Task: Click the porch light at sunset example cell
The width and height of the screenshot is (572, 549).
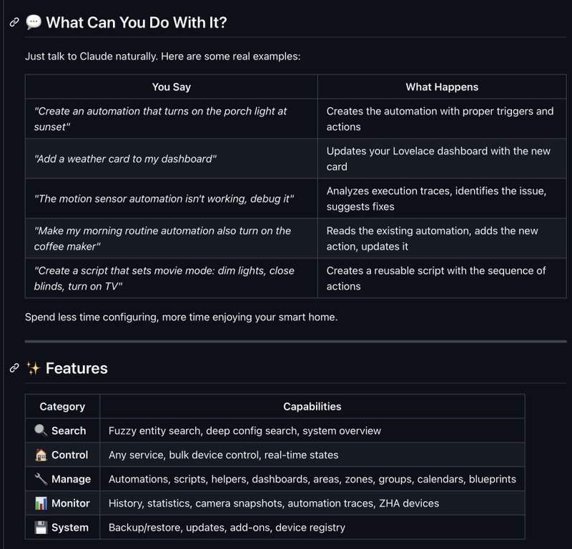Action: (161, 119)
